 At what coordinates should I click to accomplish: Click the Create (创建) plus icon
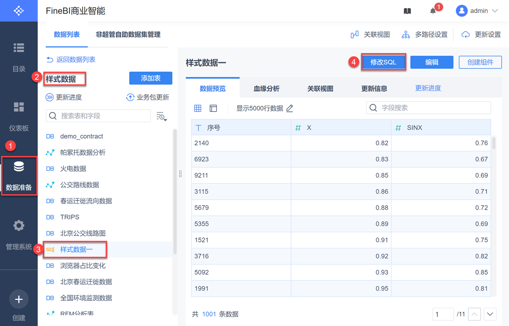19,300
